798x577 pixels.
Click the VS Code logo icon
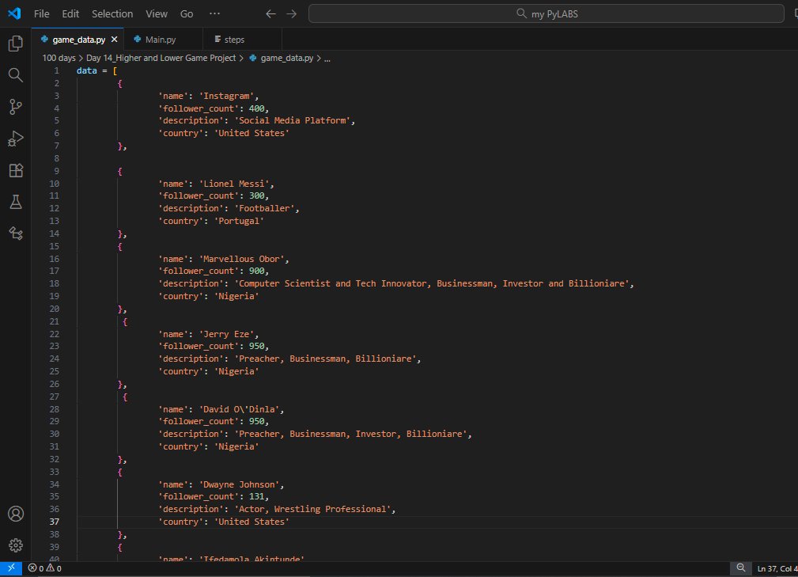[14, 13]
